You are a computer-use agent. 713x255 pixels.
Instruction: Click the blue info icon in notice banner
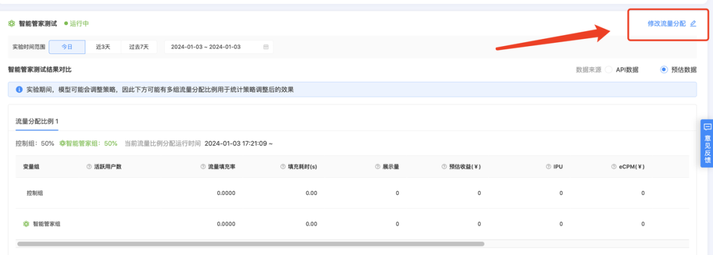[x=19, y=90]
